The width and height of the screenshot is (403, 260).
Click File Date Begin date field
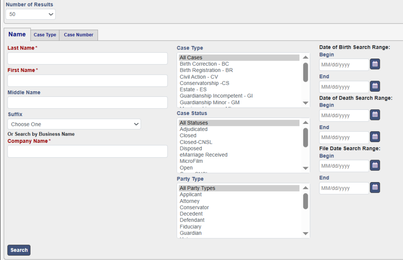(344, 166)
